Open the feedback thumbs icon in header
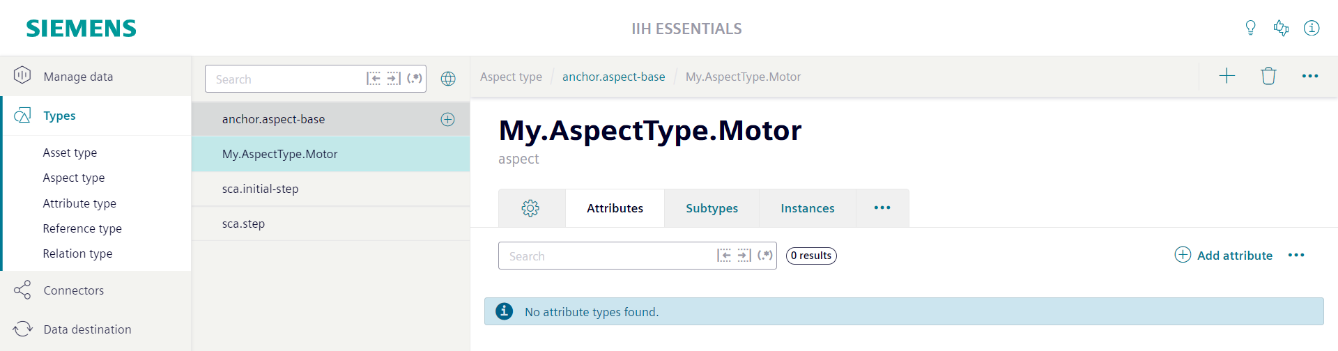The width and height of the screenshot is (1338, 351). click(x=1281, y=28)
